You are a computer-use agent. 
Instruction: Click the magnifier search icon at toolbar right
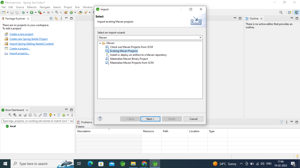(281, 13)
